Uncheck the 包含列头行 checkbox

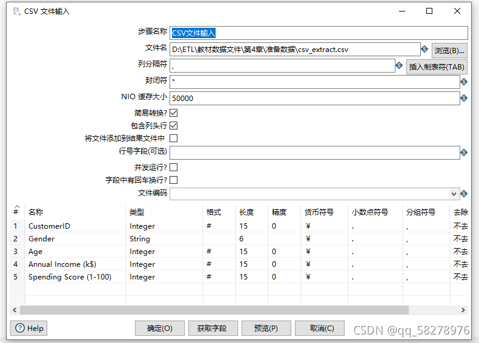click(x=174, y=125)
